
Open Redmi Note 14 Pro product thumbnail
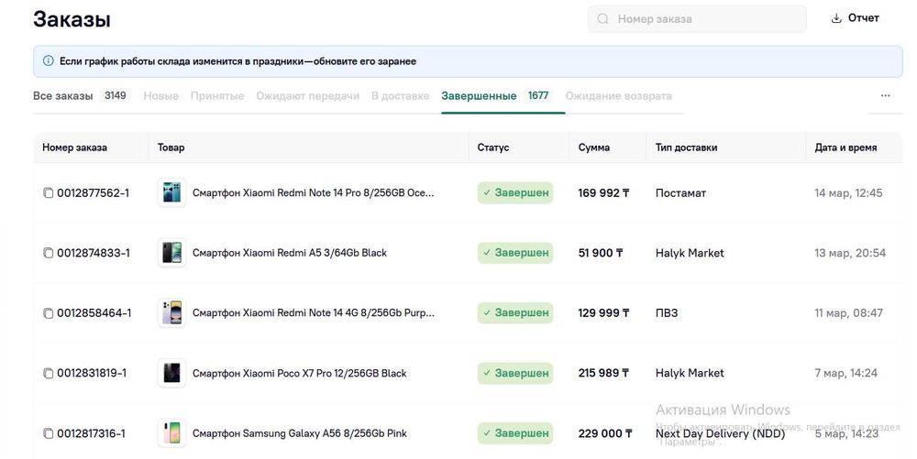pyautogui.click(x=172, y=192)
